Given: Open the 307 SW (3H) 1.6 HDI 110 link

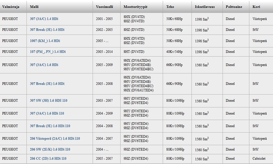Looking at the screenshot, I should click(x=48, y=101).
